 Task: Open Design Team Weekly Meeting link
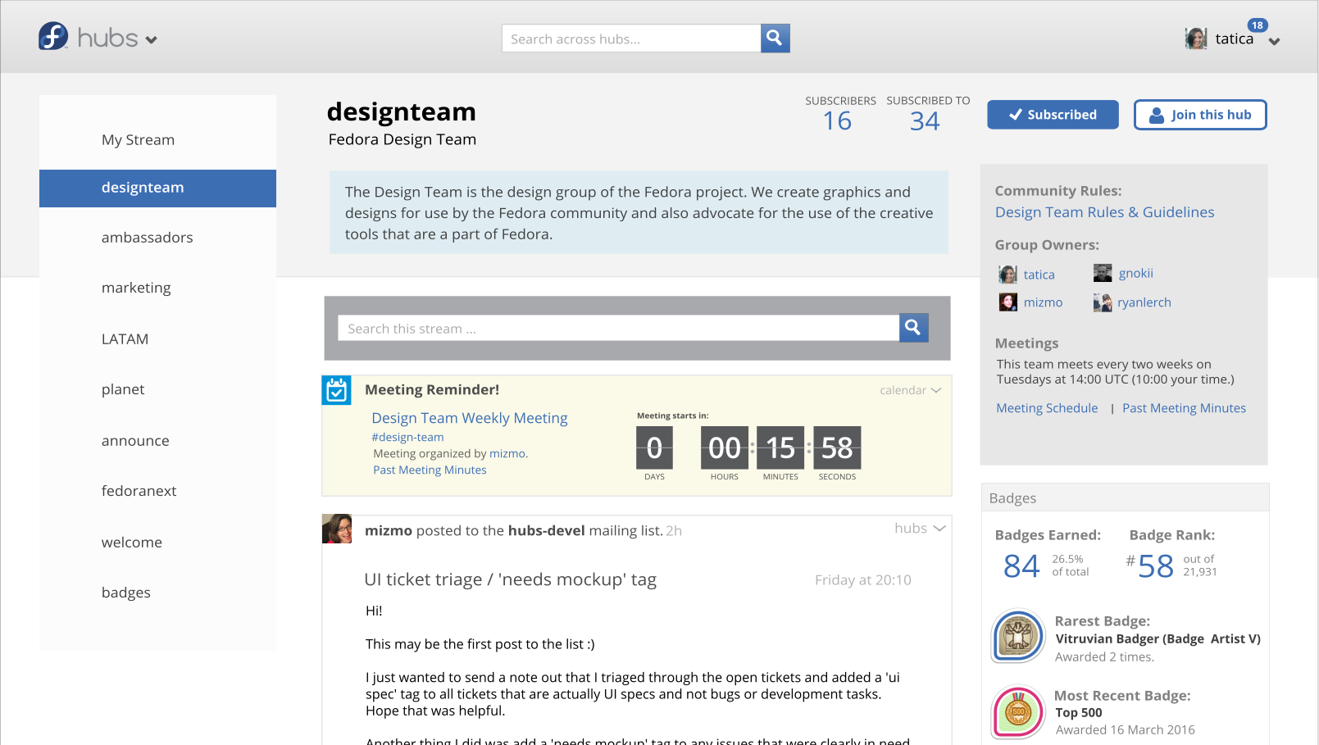(x=470, y=418)
